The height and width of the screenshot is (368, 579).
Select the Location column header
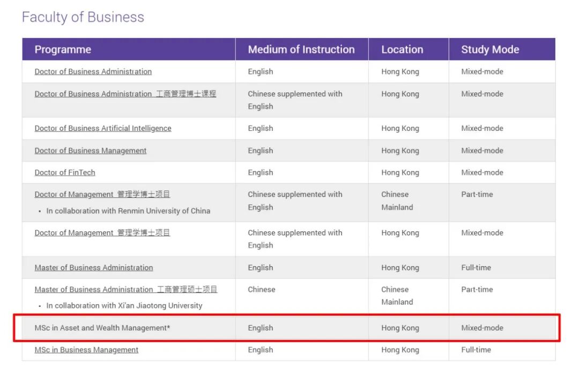pyautogui.click(x=402, y=49)
